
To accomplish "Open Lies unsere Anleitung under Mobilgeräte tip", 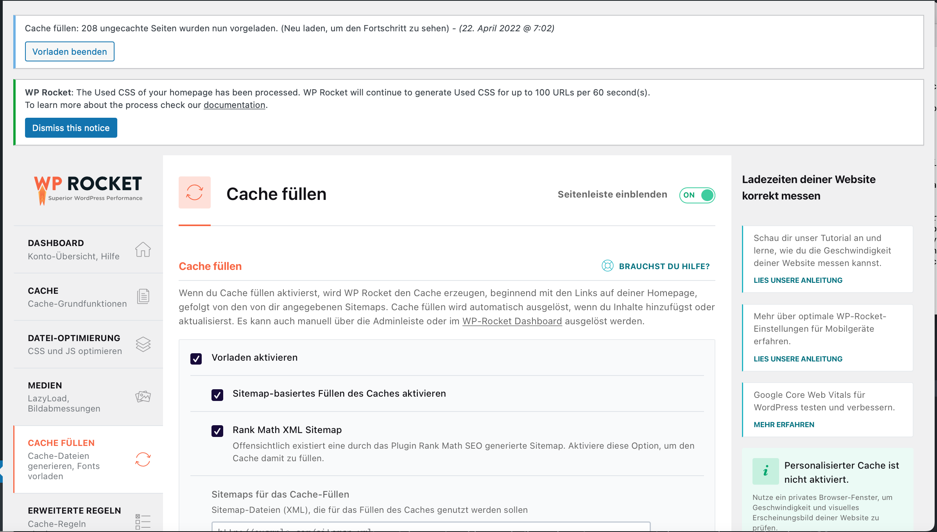I will point(798,359).
